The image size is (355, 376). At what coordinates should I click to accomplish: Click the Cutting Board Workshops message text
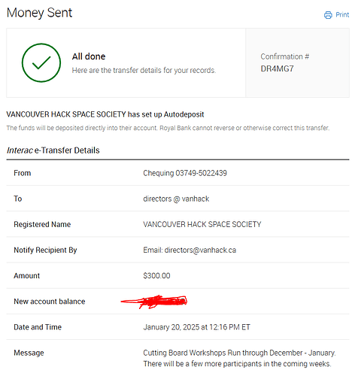[x=239, y=358]
